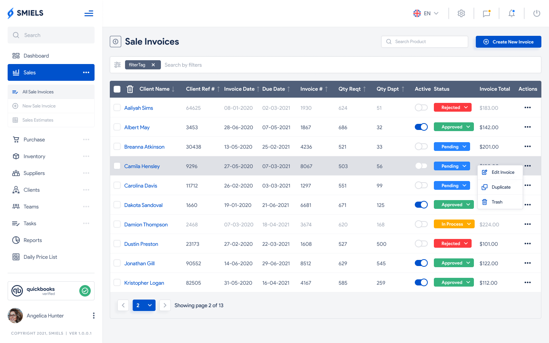Image resolution: width=549 pixels, height=343 pixels.
Task: Check the select-all checkbox in table header
Action: [x=117, y=89]
